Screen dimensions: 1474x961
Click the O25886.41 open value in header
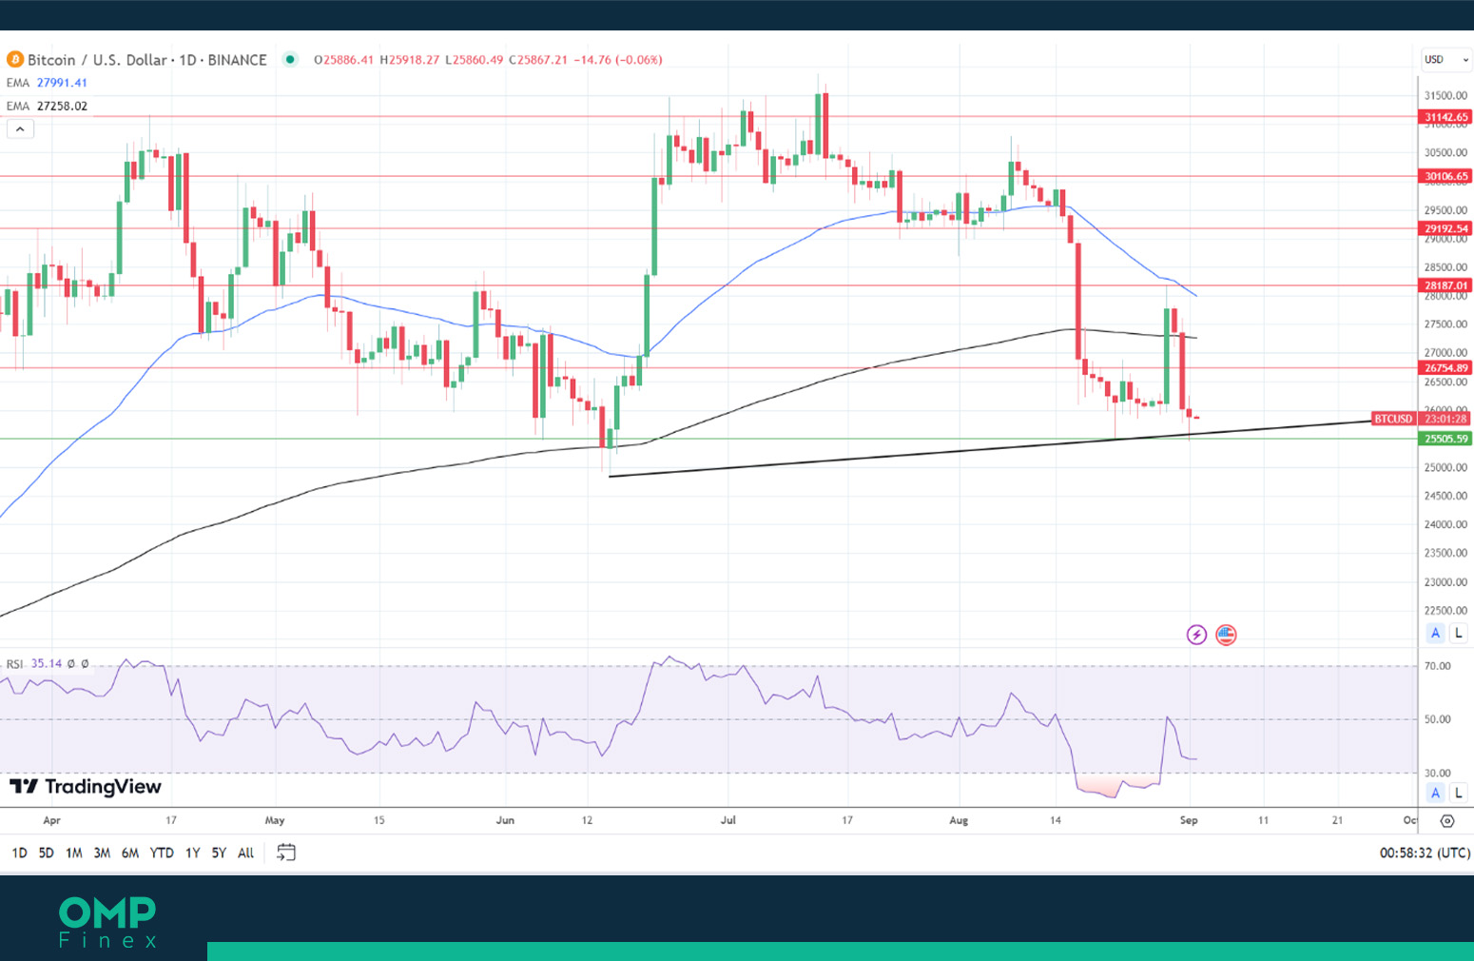[x=343, y=59]
